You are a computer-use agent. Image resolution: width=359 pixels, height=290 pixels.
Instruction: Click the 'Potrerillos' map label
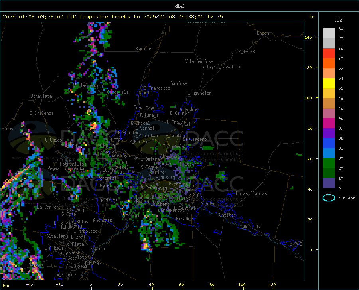click(73, 164)
